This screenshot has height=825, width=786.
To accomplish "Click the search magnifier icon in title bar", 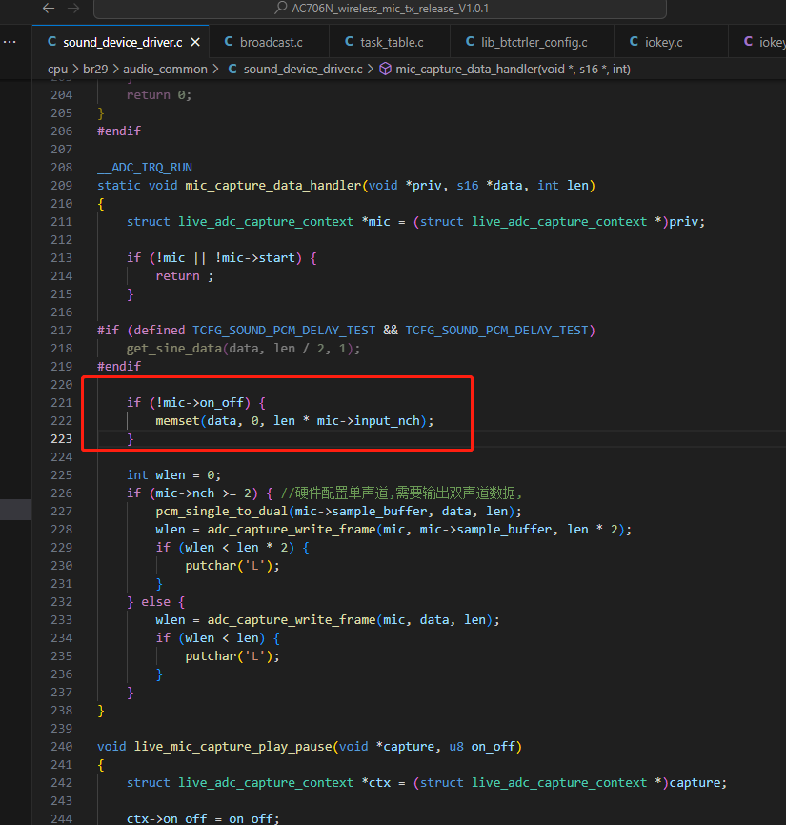I will [x=281, y=8].
